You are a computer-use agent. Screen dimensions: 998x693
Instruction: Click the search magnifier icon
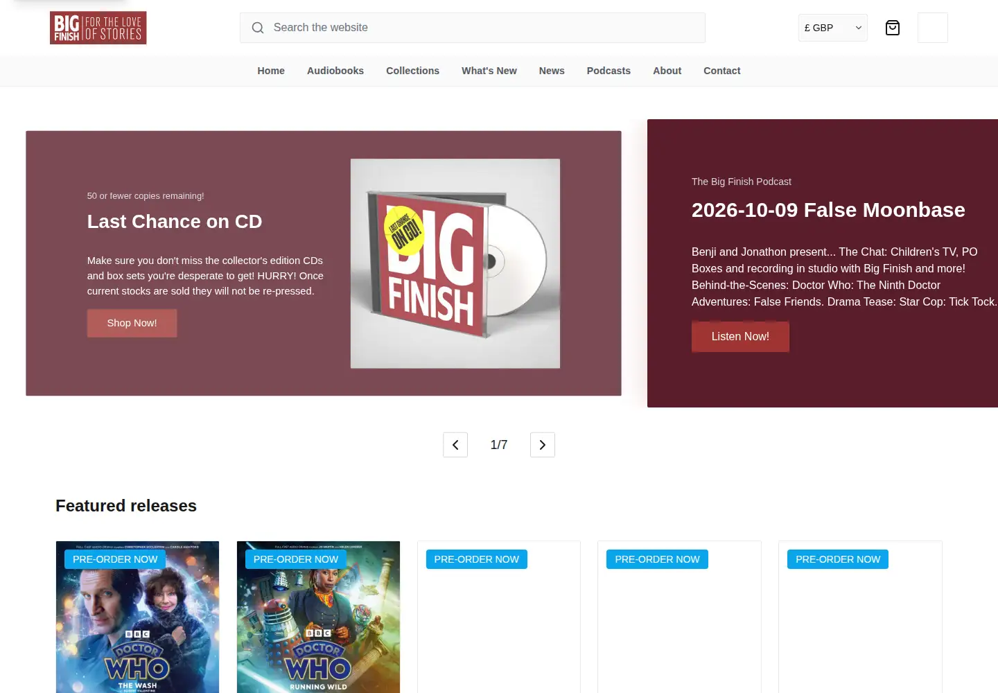coord(258,28)
